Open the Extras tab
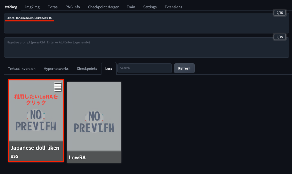292x174 pixels. (x=52, y=7)
